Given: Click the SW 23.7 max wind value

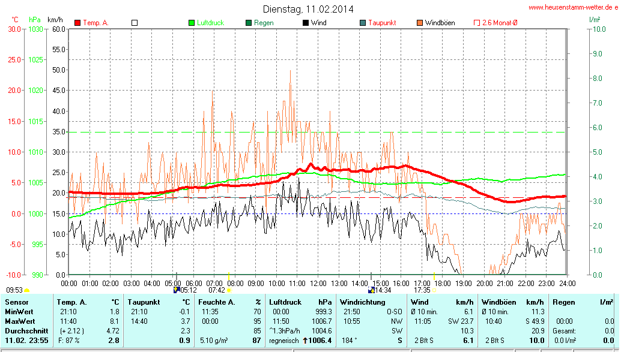Looking at the screenshot, I should [x=461, y=321].
